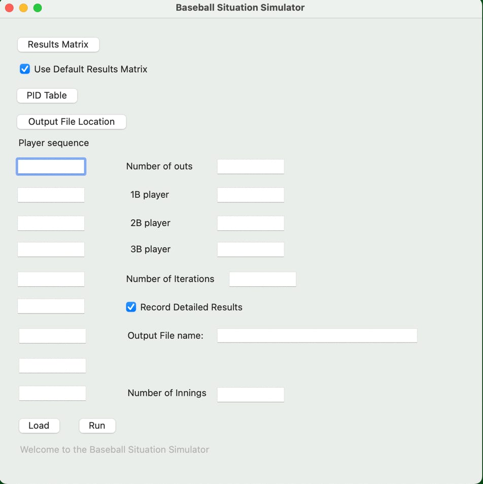Click the Number of Iterations field

[x=263, y=279]
